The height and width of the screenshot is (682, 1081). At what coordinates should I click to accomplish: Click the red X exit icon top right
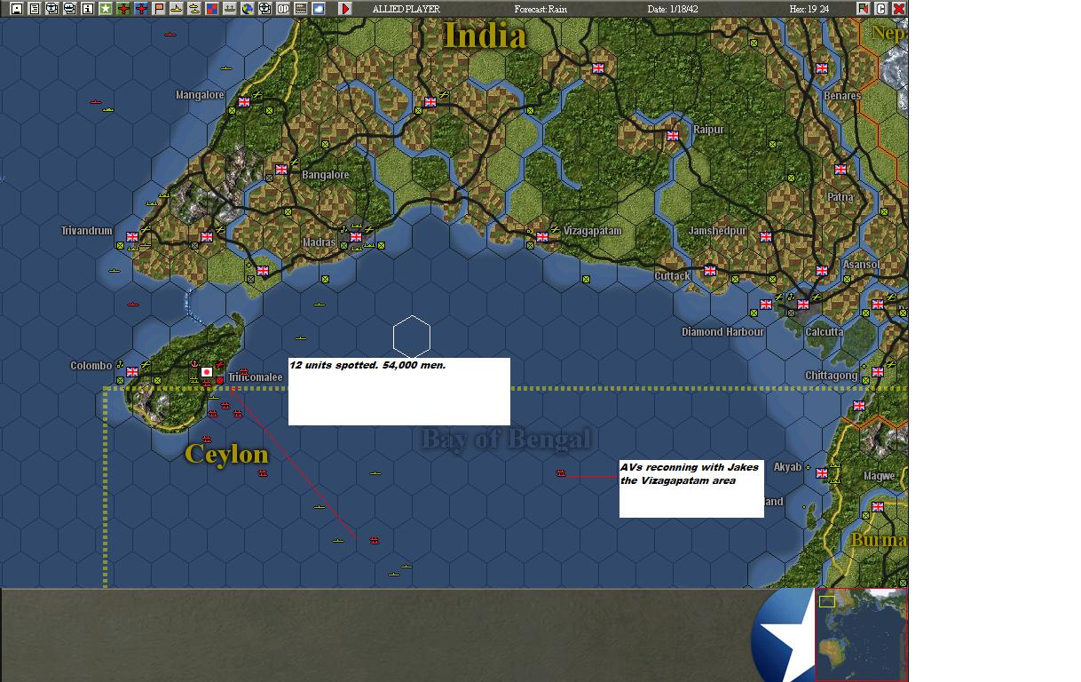click(898, 8)
